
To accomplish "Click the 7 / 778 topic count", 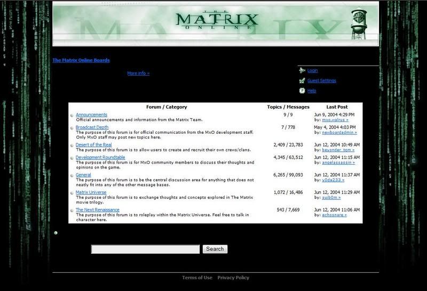I will coord(288,127).
